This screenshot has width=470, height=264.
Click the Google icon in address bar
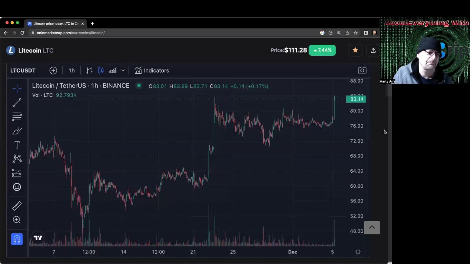(x=322, y=33)
